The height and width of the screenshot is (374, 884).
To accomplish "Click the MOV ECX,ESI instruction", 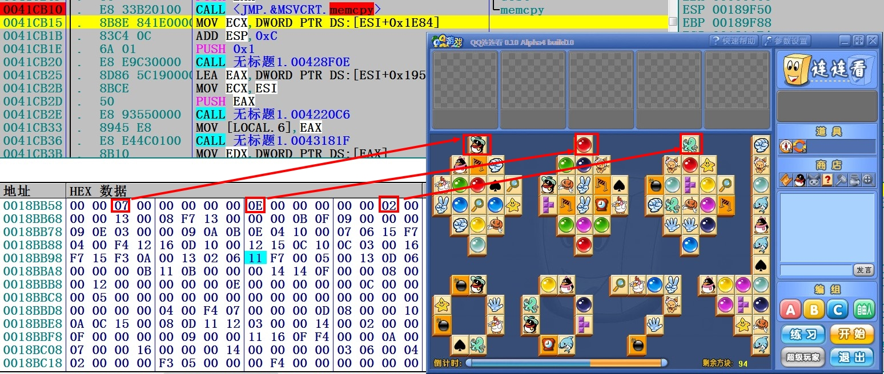I will pyautogui.click(x=236, y=88).
